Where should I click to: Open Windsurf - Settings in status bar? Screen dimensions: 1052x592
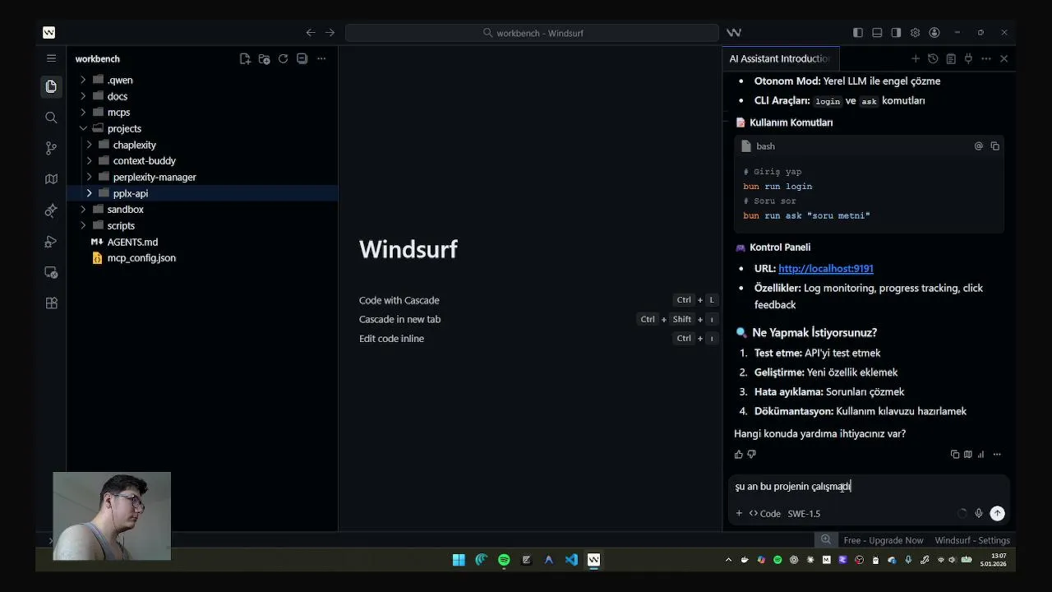[972, 540]
